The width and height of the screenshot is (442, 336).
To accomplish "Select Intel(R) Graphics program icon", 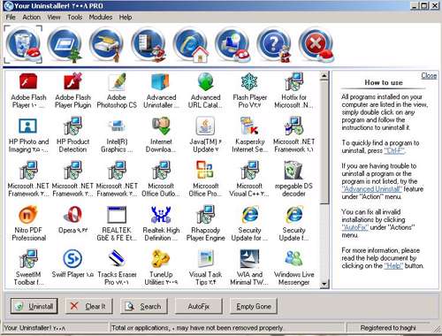I will coord(117,126).
